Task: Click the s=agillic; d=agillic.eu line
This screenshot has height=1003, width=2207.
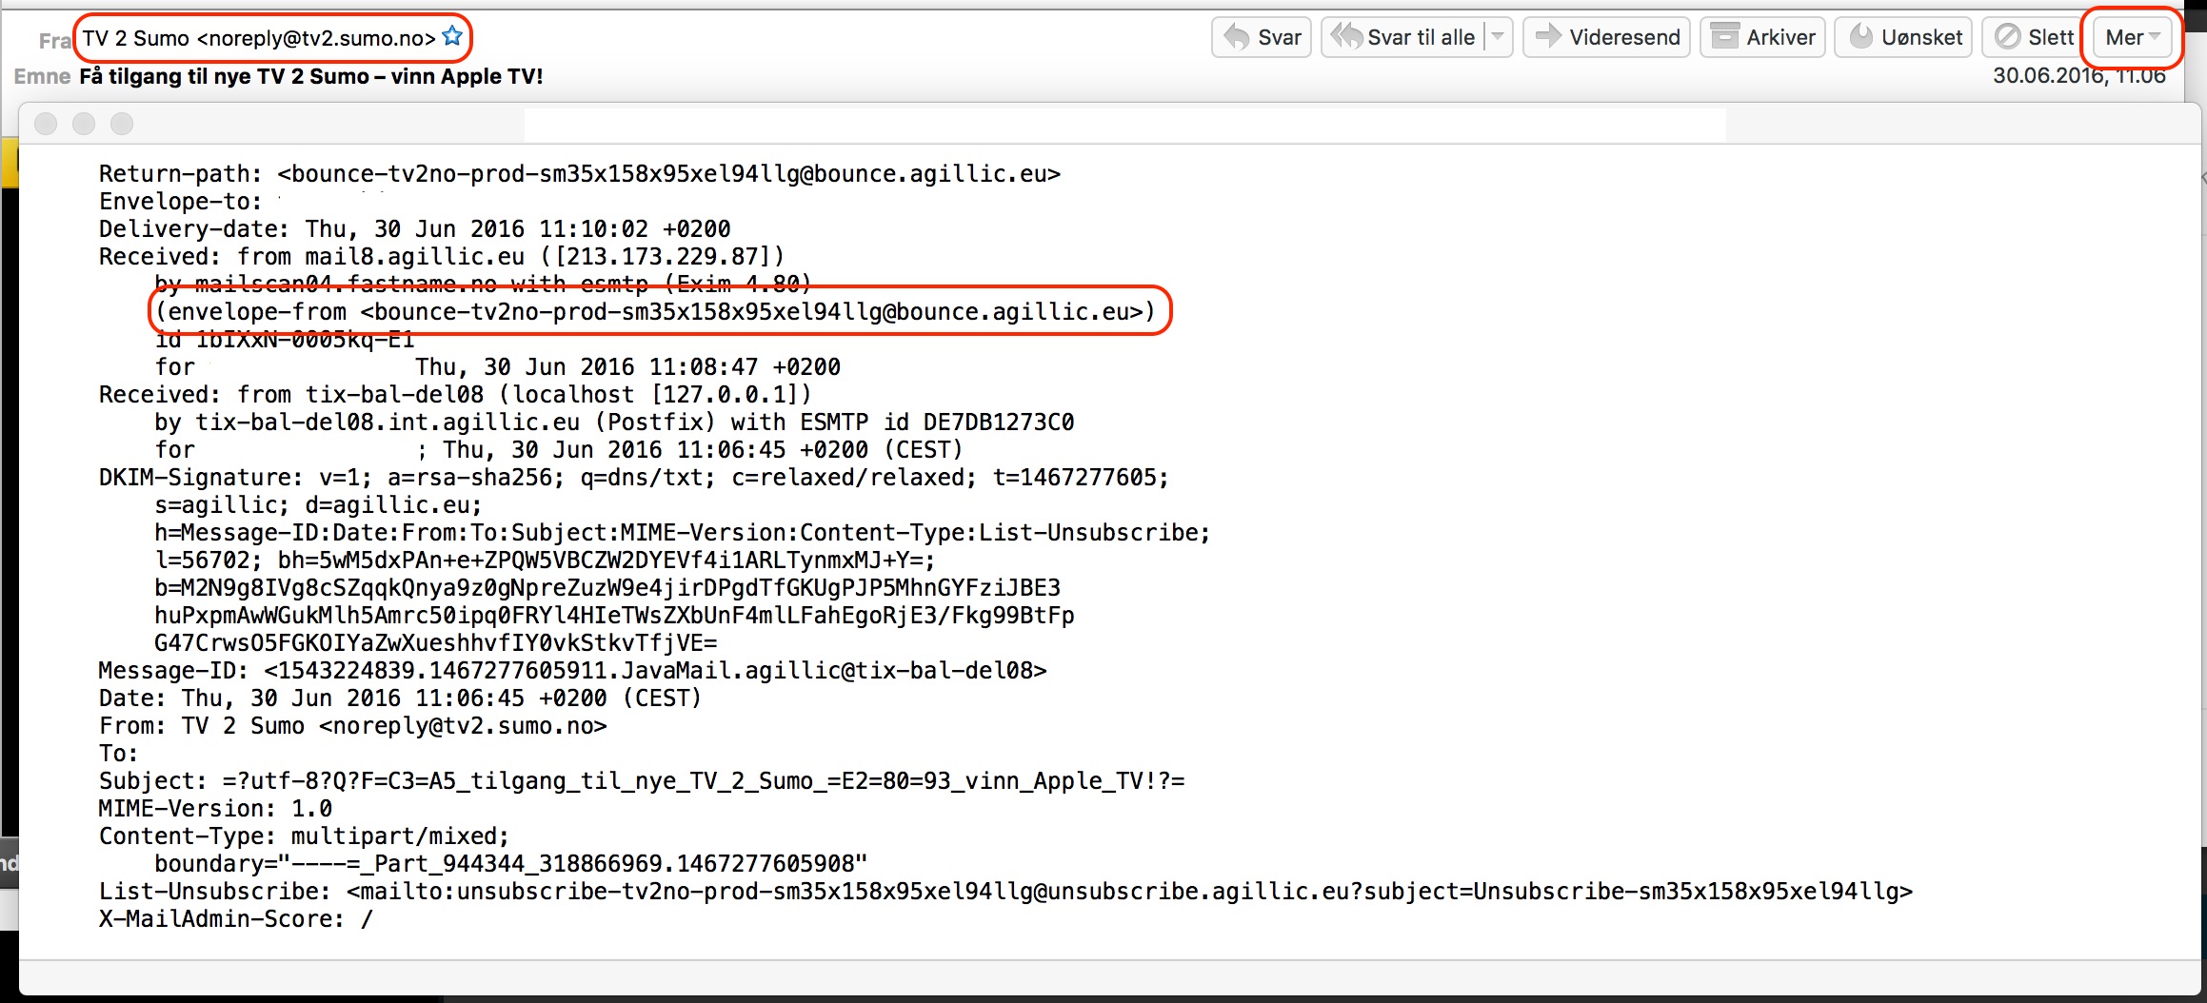Action: pos(319,505)
